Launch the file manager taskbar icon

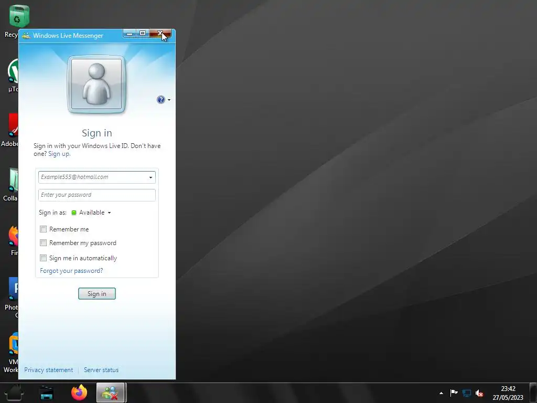pyautogui.click(x=47, y=393)
